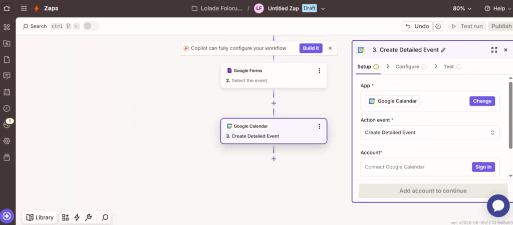Open the Zaps folder sidebar icon
This screenshot has height=225, width=513.
7,43
